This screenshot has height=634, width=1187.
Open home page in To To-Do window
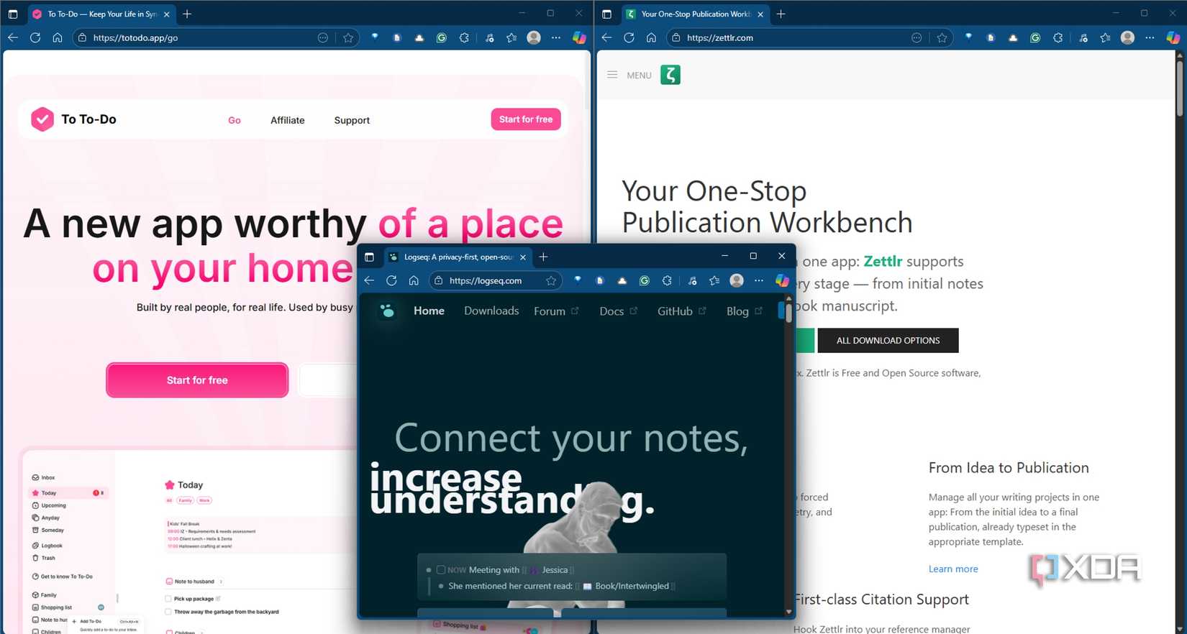click(58, 37)
